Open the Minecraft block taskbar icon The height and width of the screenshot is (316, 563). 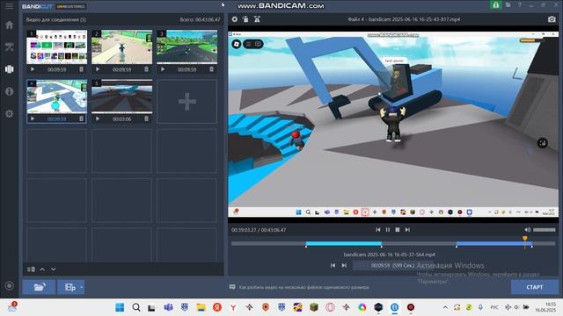tap(314, 307)
